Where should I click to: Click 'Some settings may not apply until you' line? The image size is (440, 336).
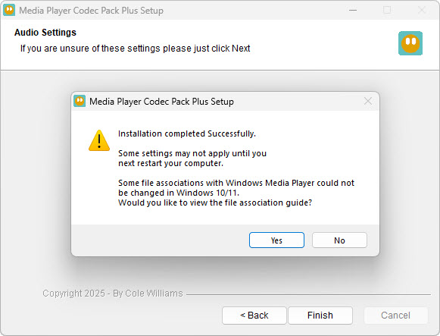click(x=192, y=153)
